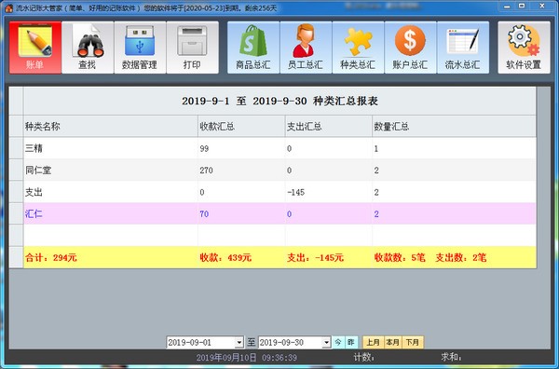Select the highlighted 汇仁 row
This screenshot has width=559, height=369.
point(279,214)
